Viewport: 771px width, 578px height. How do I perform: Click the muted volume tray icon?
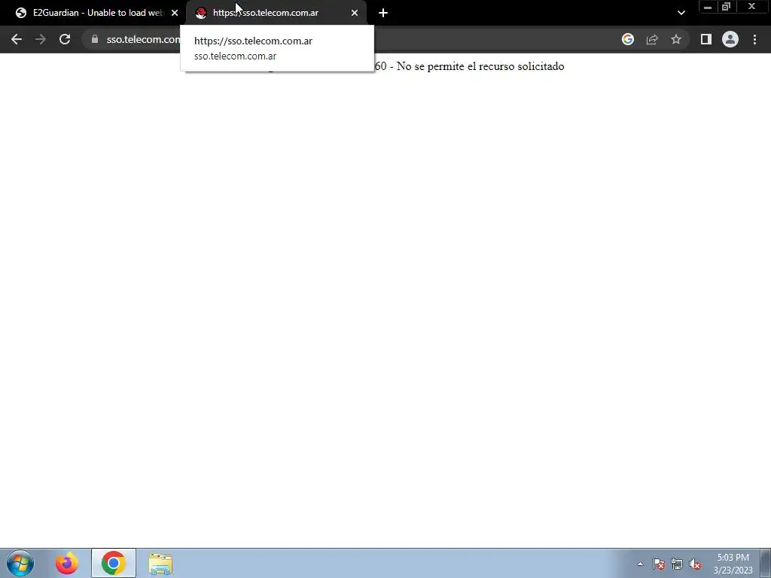pyautogui.click(x=695, y=564)
